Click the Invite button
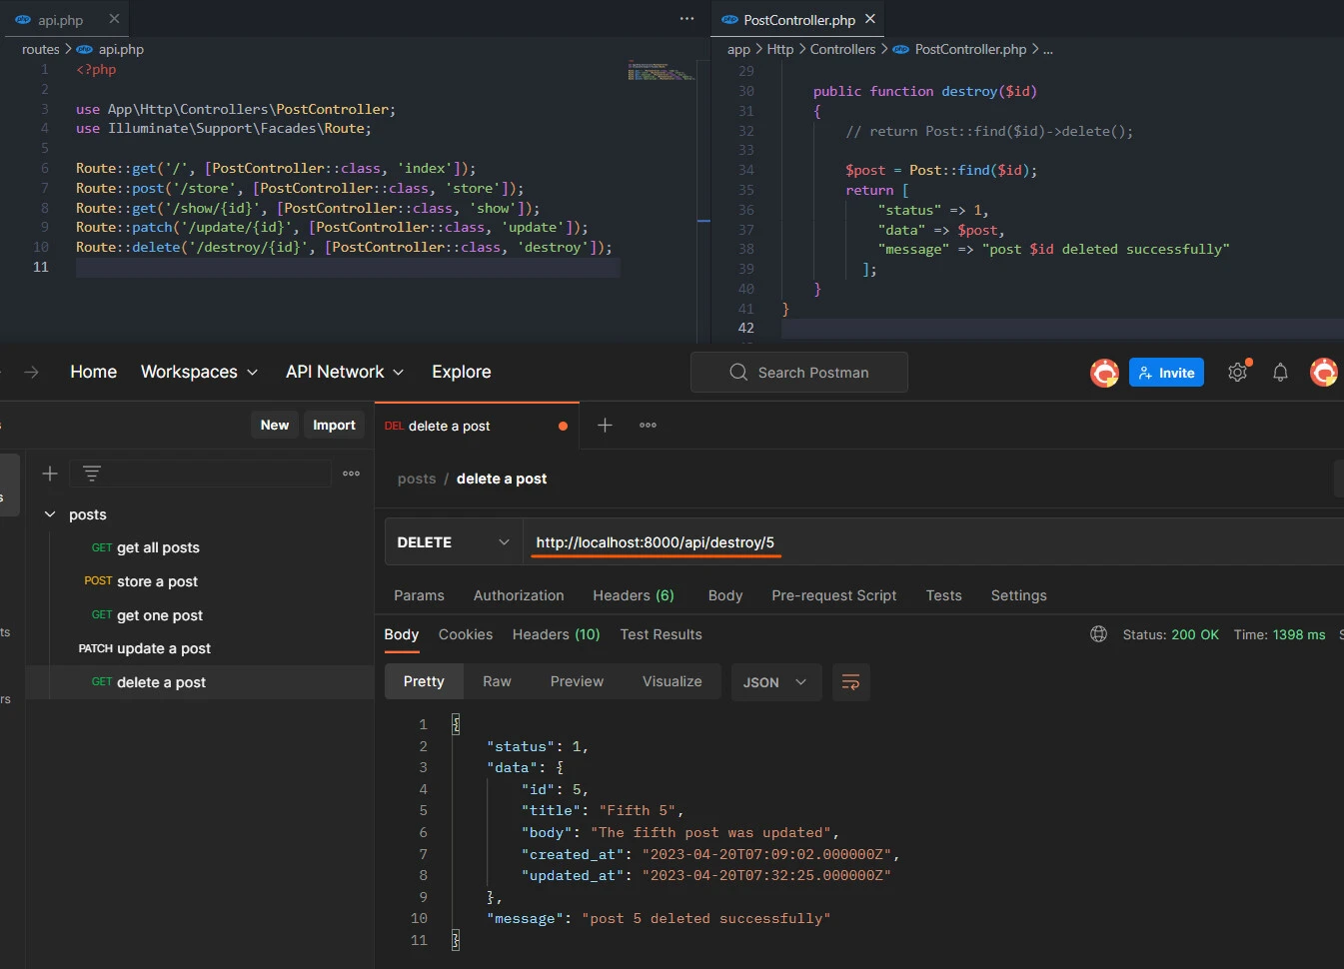This screenshot has width=1344, height=969. tap(1166, 373)
